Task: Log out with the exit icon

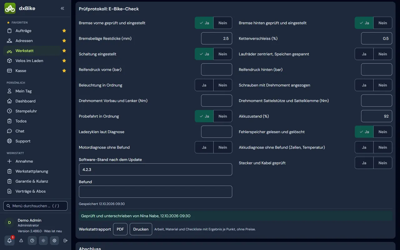Action: tap(65, 241)
